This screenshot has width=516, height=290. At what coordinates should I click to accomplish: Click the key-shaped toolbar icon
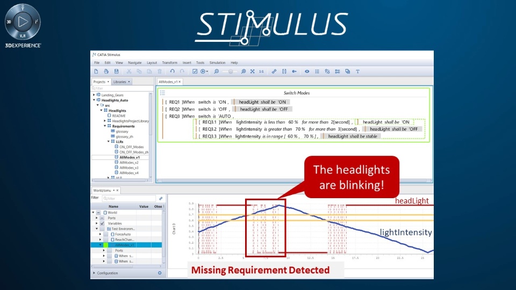pyautogui.click(x=294, y=71)
